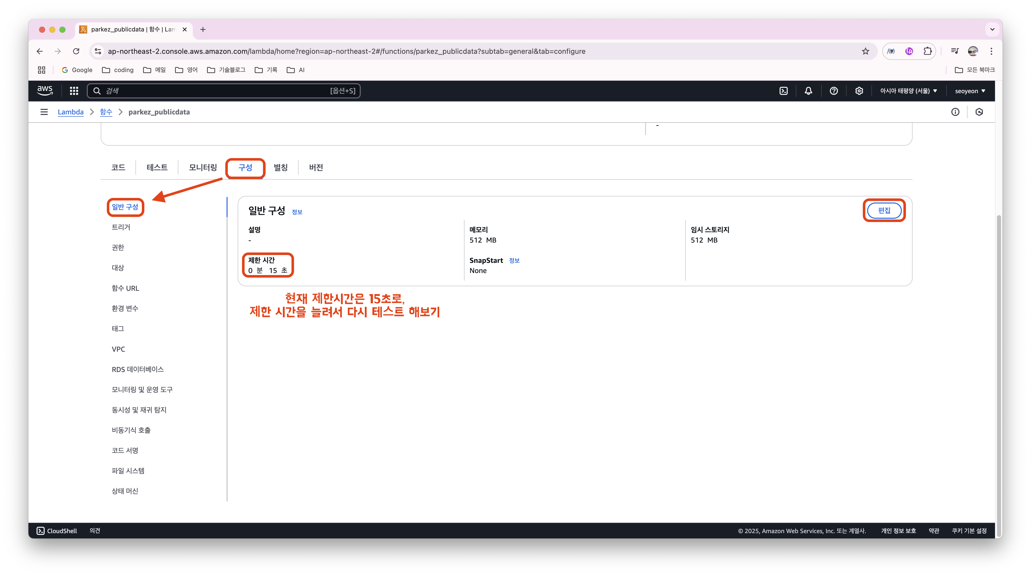This screenshot has width=1031, height=576.
Task: Switch to the 모니터링 tab
Action: point(202,167)
